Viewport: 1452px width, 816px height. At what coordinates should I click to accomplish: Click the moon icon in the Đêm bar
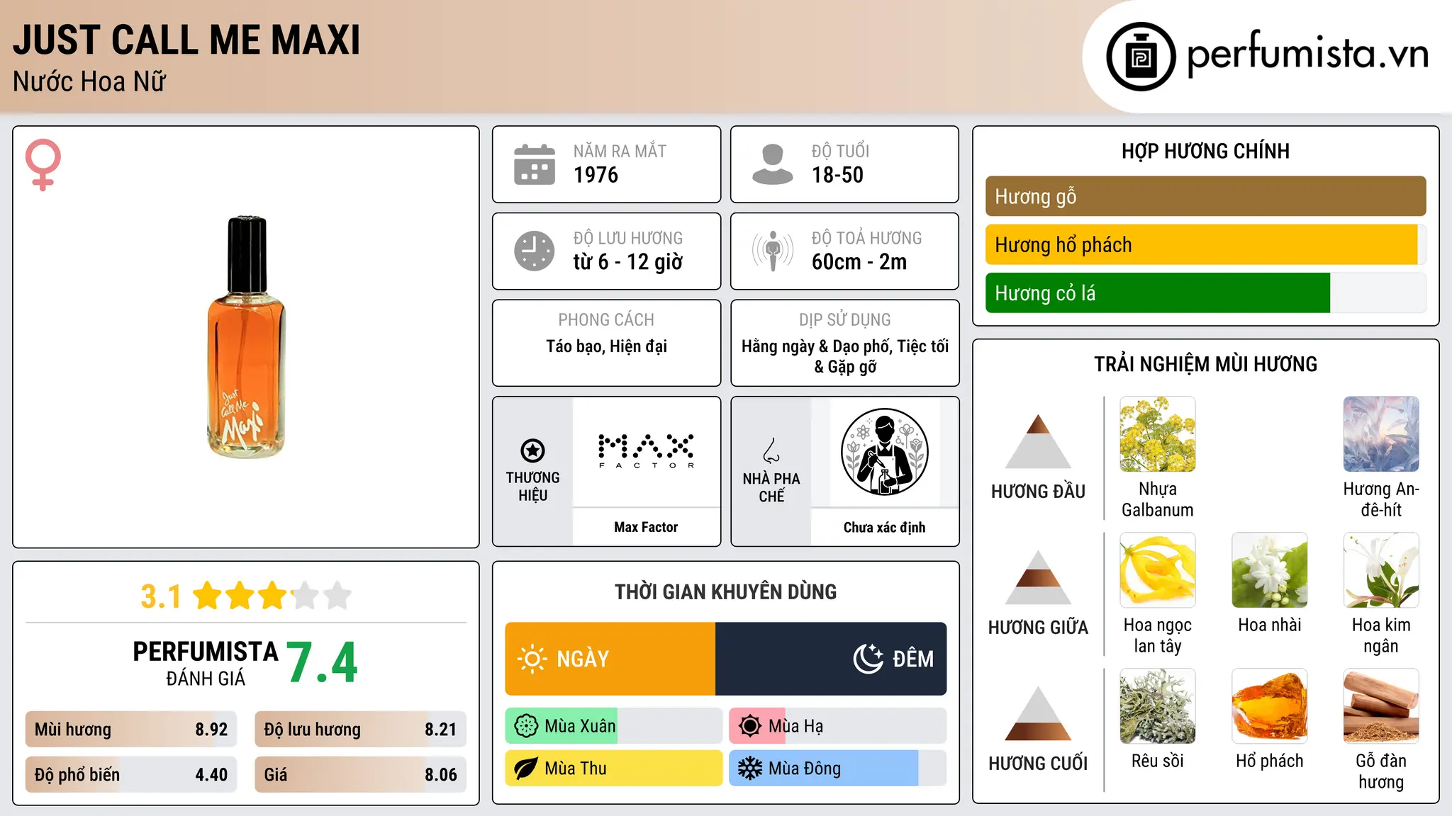[869, 659]
